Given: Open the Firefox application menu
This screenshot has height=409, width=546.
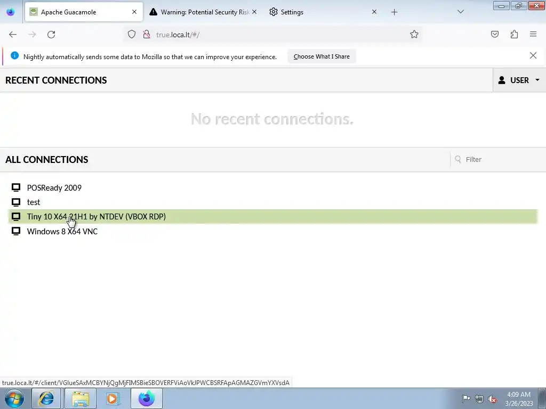Looking at the screenshot, I should point(533,34).
